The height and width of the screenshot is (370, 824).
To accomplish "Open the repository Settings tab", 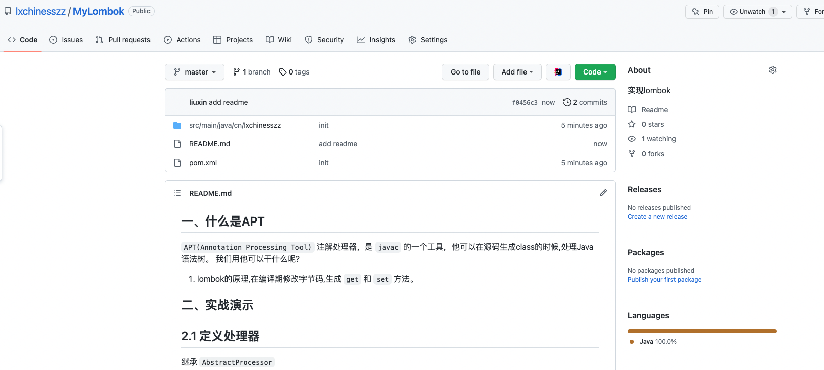I will (x=428, y=40).
